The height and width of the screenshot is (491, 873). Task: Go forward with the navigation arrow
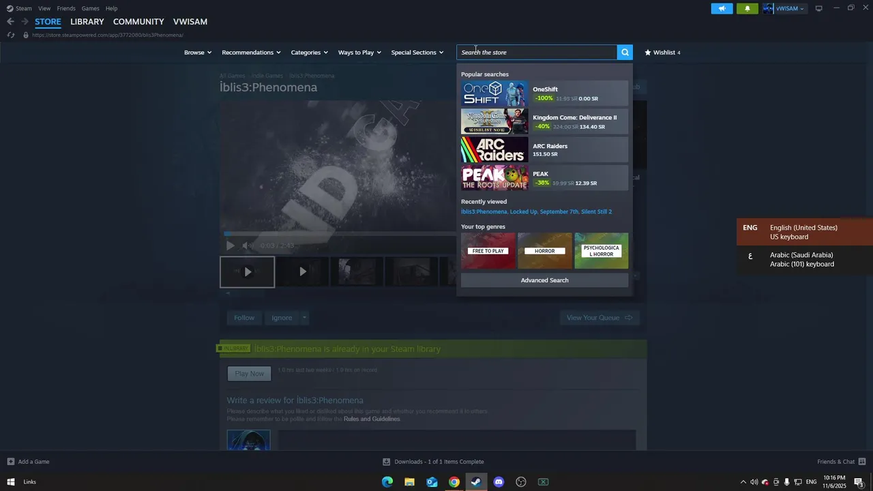[x=25, y=22]
